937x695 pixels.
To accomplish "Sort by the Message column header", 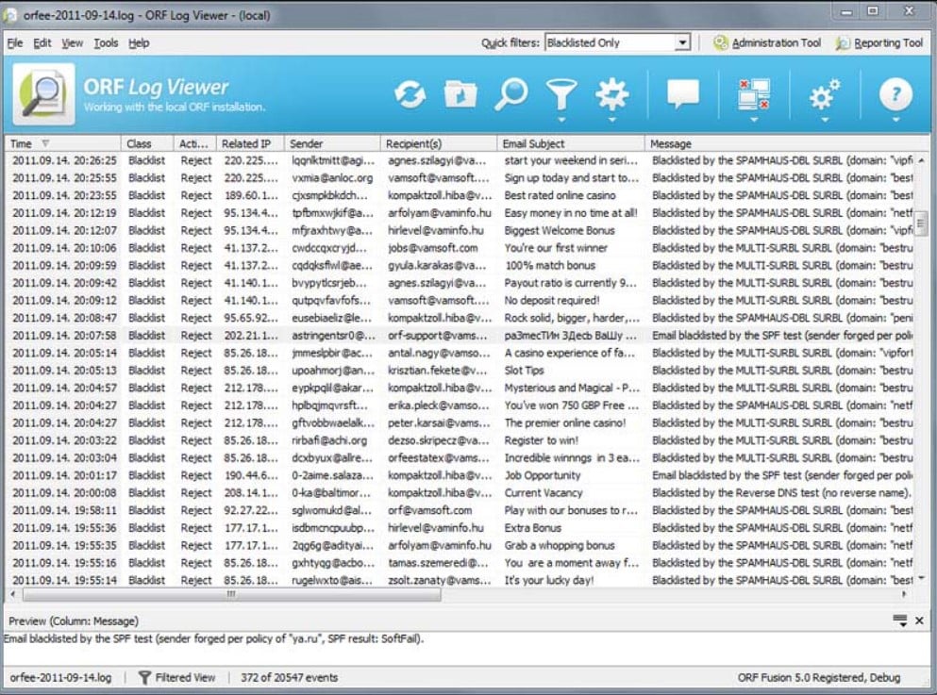I will 786,144.
